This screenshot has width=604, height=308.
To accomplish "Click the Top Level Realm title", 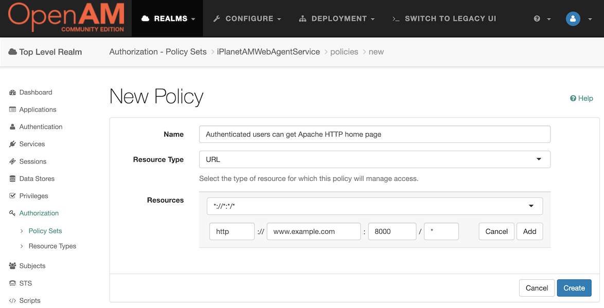I will [50, 52].
